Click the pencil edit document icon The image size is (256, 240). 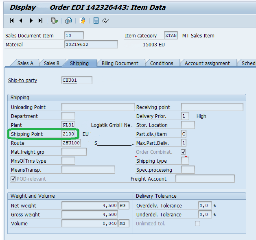tap(82, 21)
